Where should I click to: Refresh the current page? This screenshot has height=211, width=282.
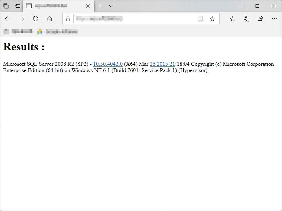(x=36, y=19)
